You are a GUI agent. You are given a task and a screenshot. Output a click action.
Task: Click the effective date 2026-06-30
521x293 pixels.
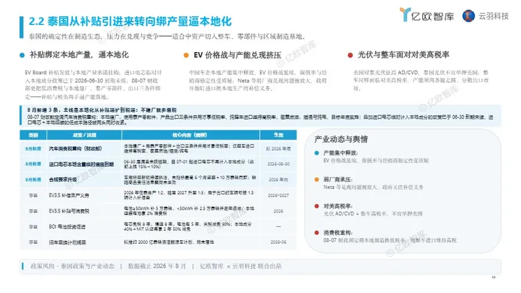tap(279, 164)
